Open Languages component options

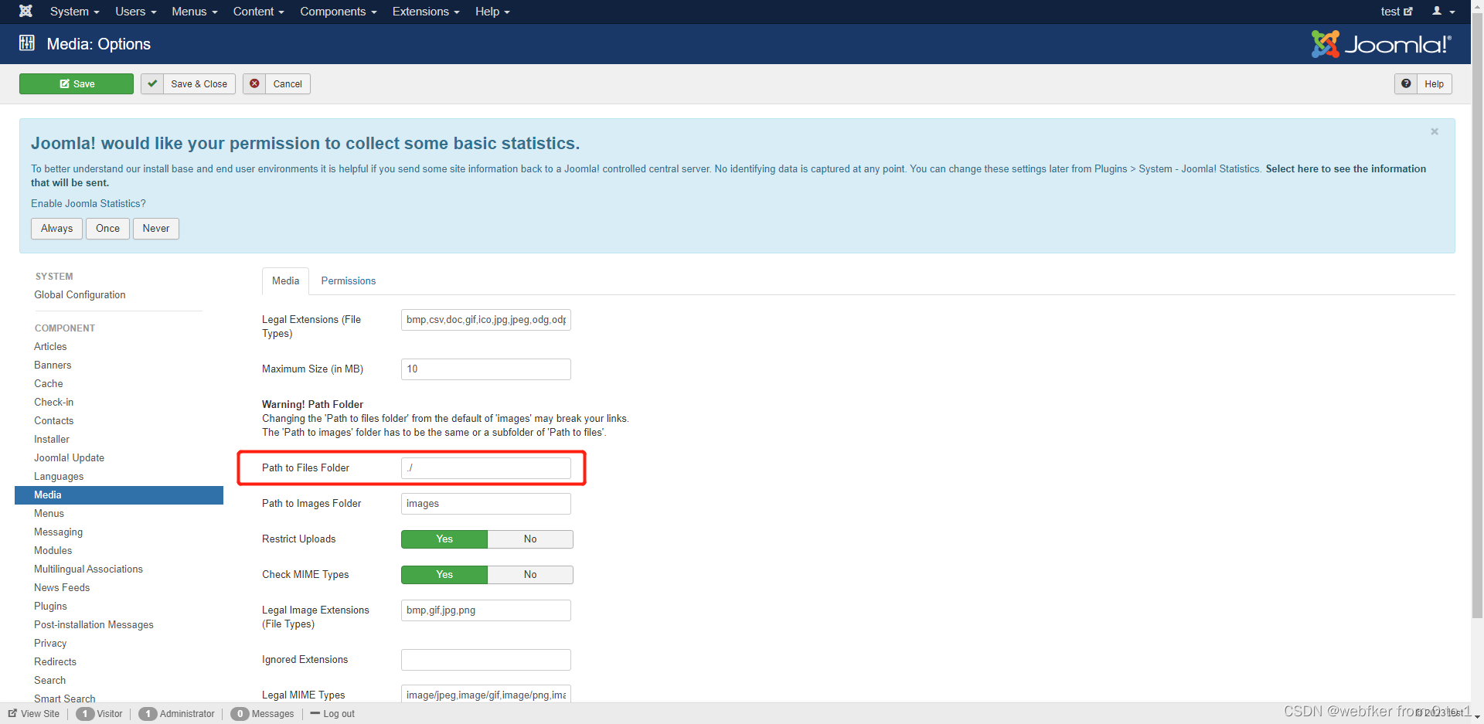coord(59,477)
